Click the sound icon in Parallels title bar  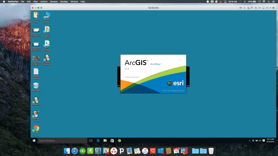[260, 8]
